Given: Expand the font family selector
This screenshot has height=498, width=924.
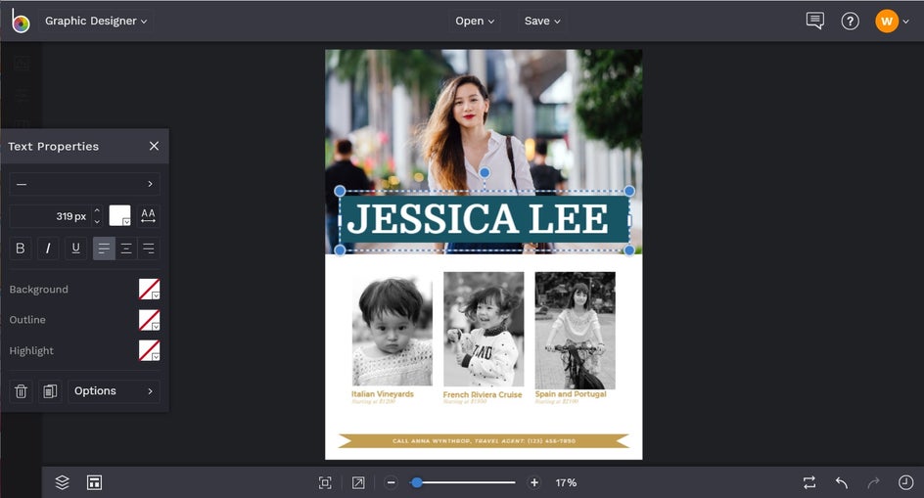Looking at the screenshot, I should pyautogui.click(x=84, y=184).
